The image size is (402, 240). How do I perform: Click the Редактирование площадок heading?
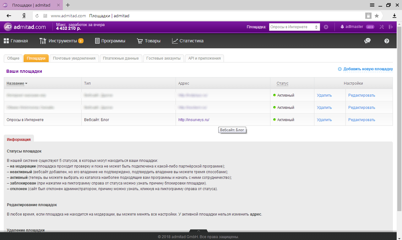[x=32, y=205]
